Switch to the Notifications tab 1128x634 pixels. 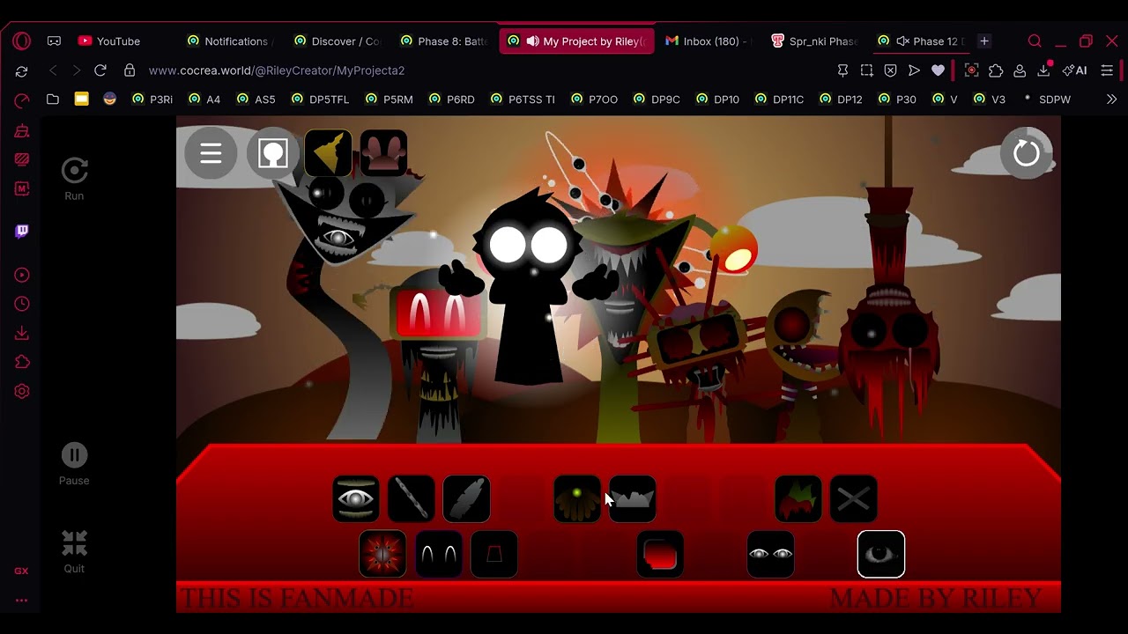[227, 41]
